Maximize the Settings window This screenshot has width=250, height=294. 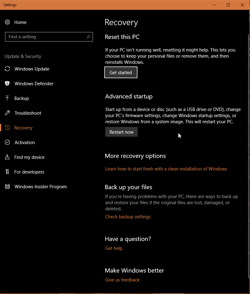tap(228, 5)
